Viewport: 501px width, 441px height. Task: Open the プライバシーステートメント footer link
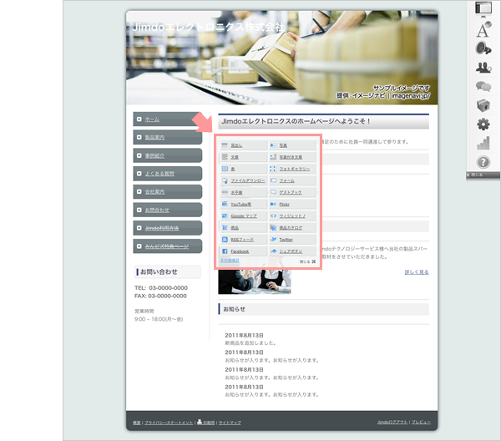pyautogui.click(x=169, y=423)
